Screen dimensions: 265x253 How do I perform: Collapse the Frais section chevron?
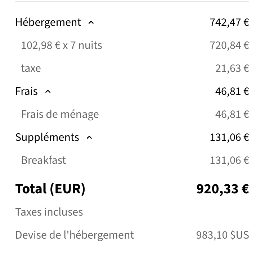point(48,92)
